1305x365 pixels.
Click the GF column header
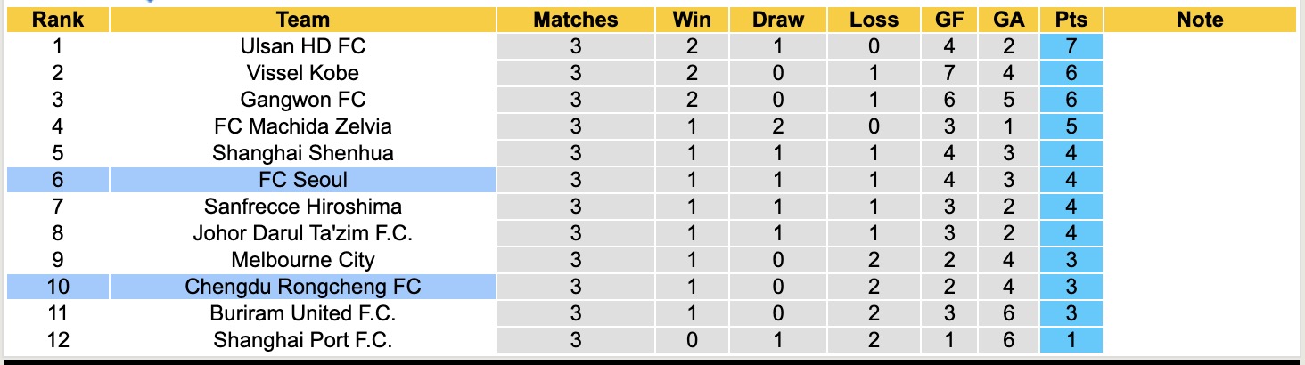[948, 20]
